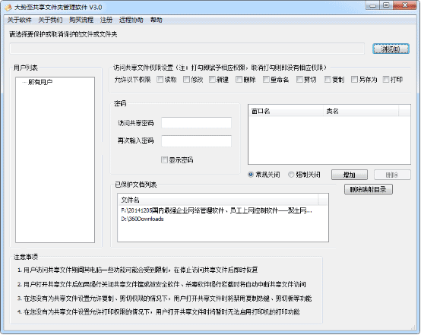Click the file path input field
The width and height of the screenshot is (421, 335).
pos(187,49)
